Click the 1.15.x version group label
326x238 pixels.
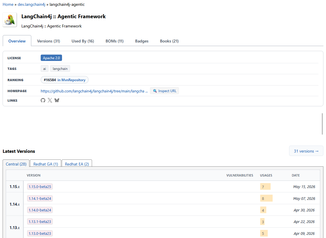point(14,187)
